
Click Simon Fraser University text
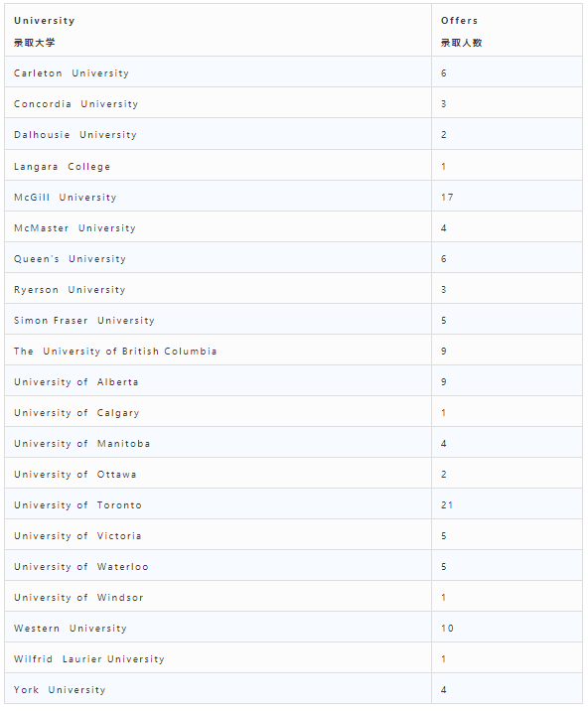tap(84, 321)
